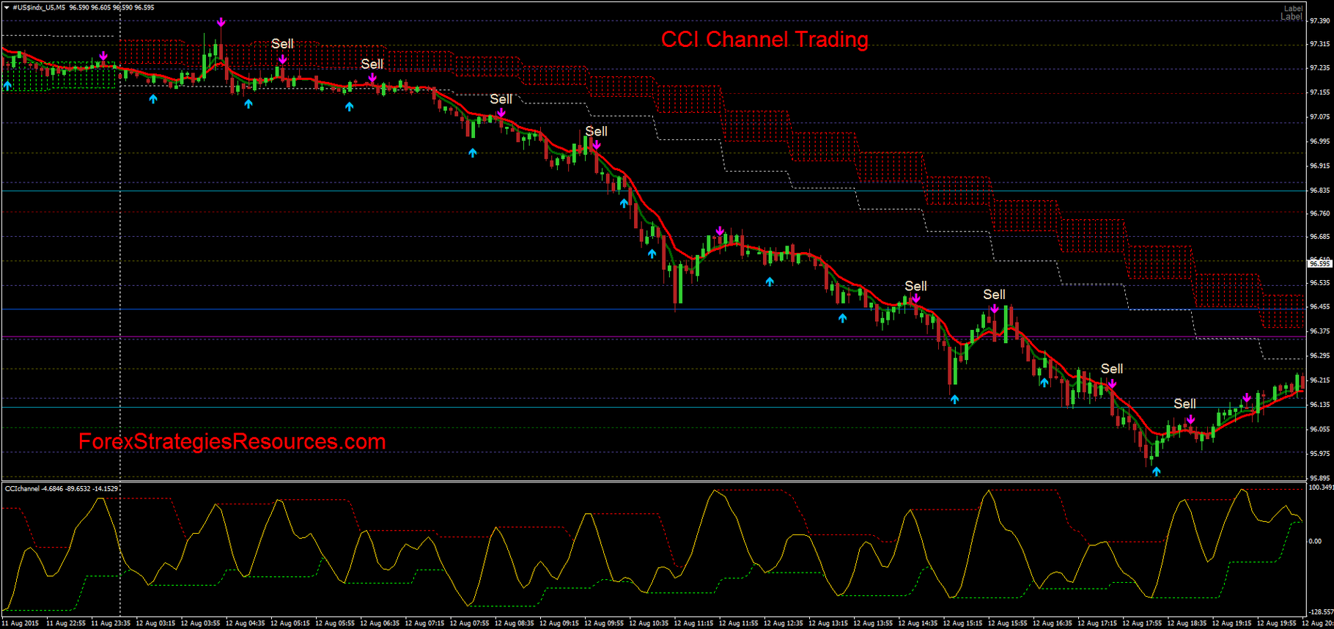This screenshot has height=629, width=1334.
Task: Click magenta arrow atop the tallest wick
Action: click(x=221, y=22)
